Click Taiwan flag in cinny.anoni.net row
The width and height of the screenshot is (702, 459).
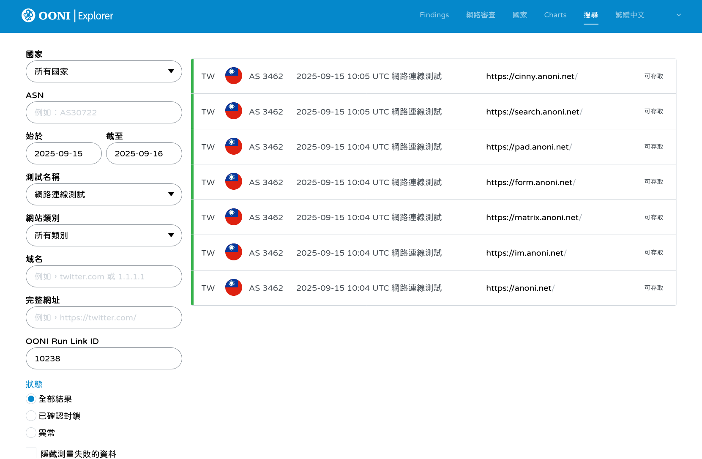[x=233, y=76]
